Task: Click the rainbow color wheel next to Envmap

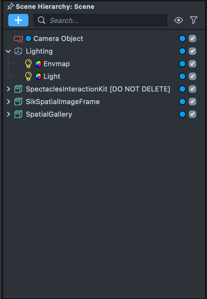Action: coord(38,64)
